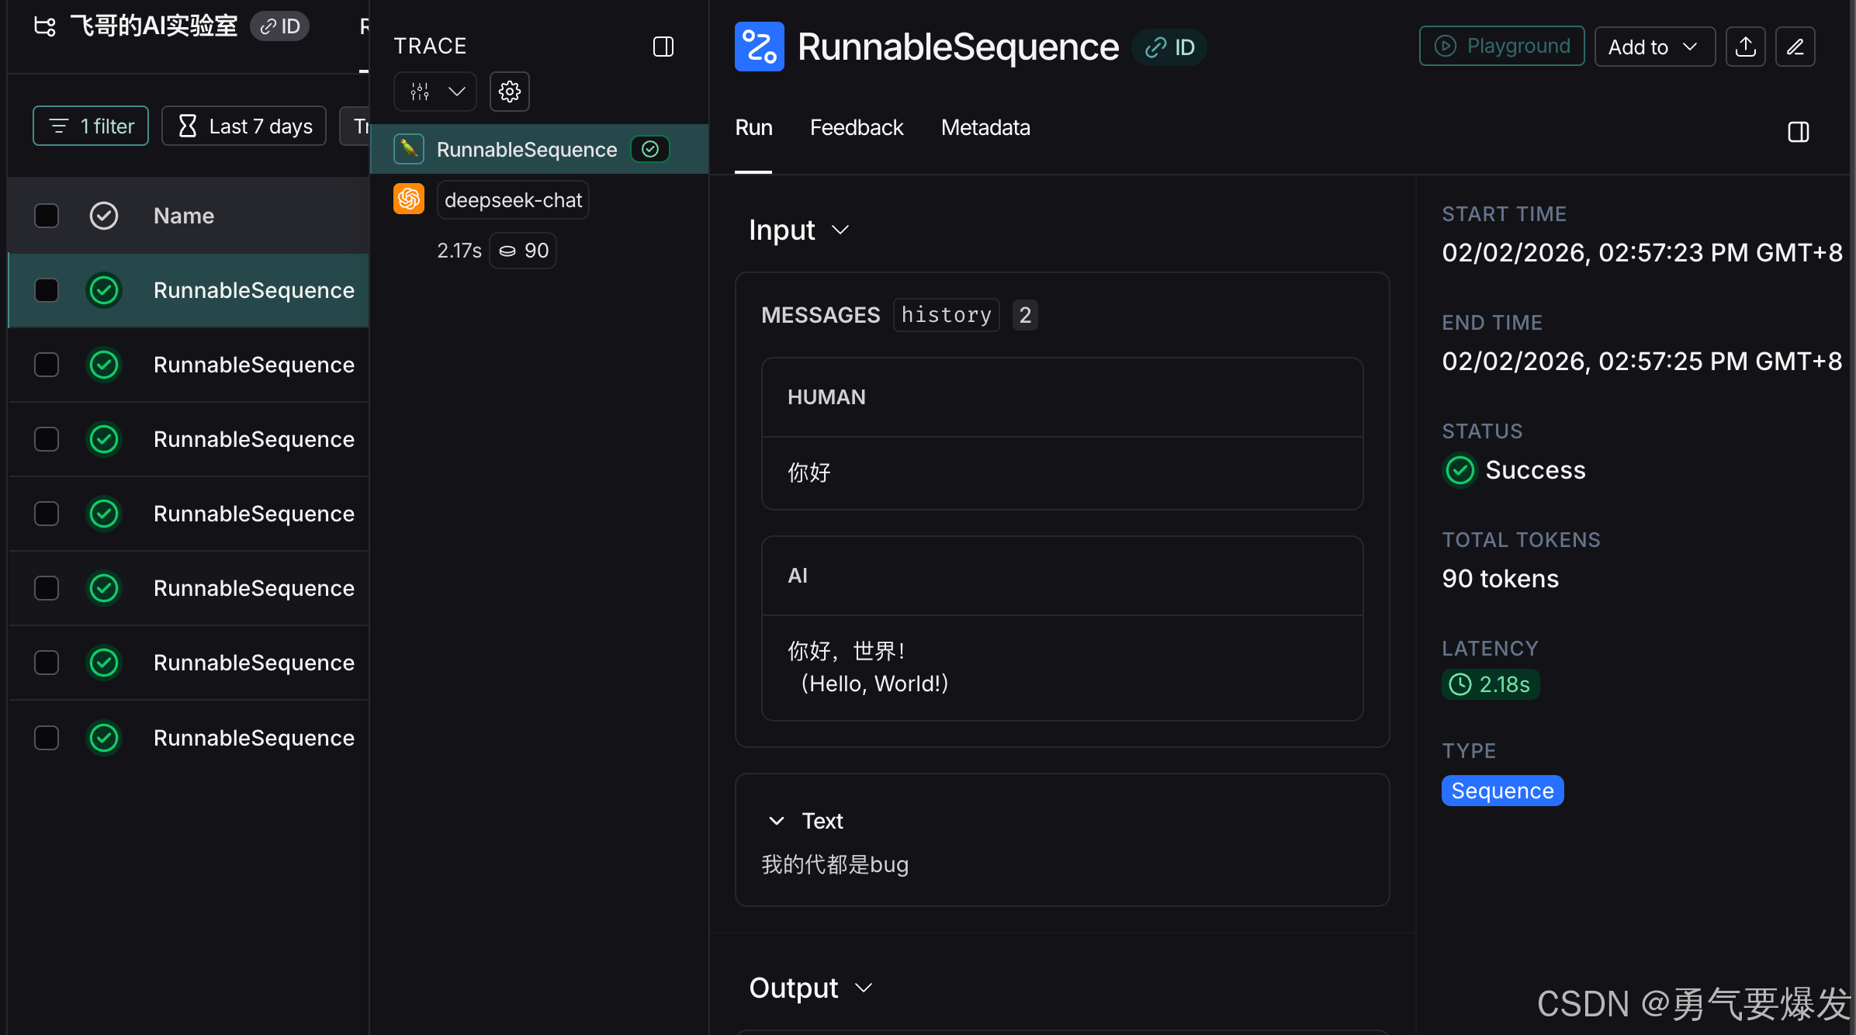Copy the RunnableSequence run ID link
Viewport: 1856px width, 1035px height.
point(1170,47)
